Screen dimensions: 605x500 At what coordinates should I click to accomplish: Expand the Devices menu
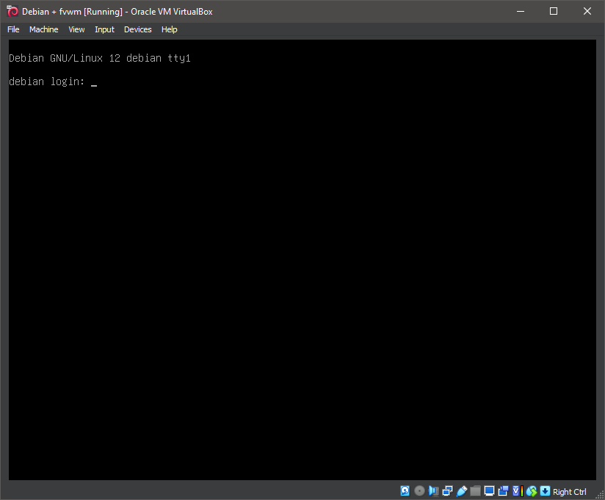point(137,29)
